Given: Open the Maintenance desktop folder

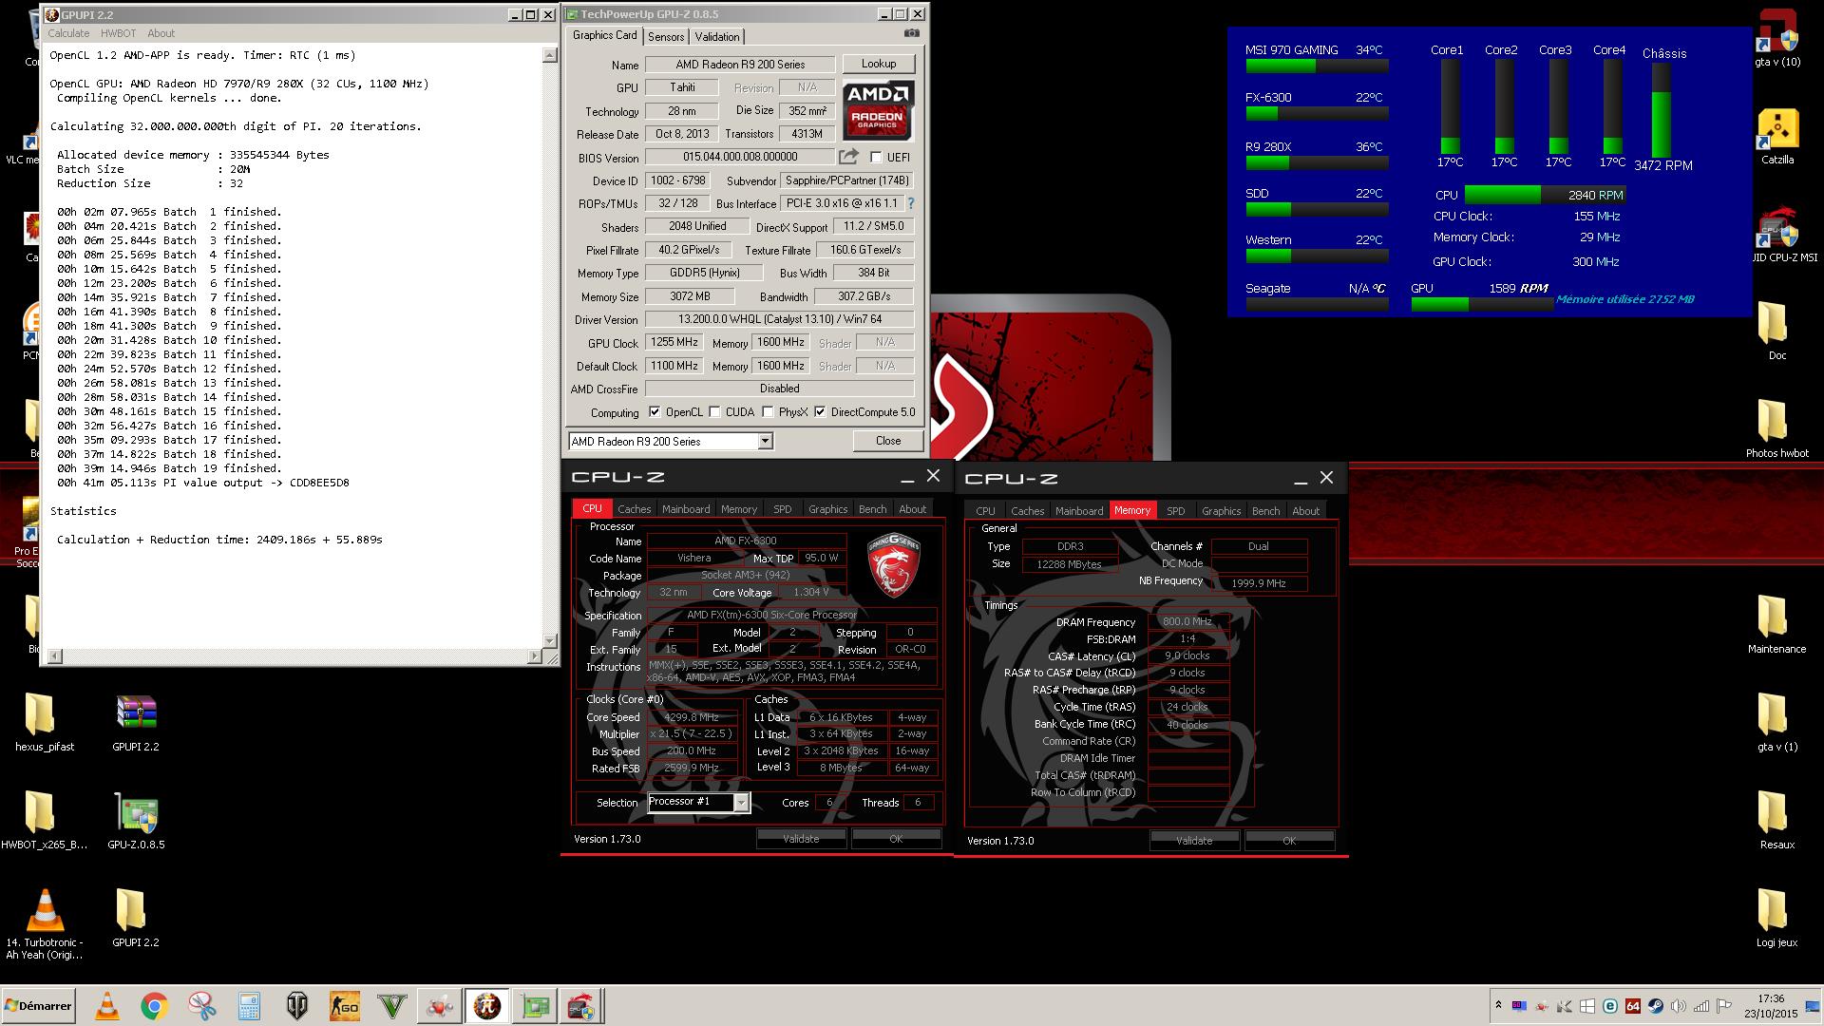Looking at the screenshot, I should 1776,624.
